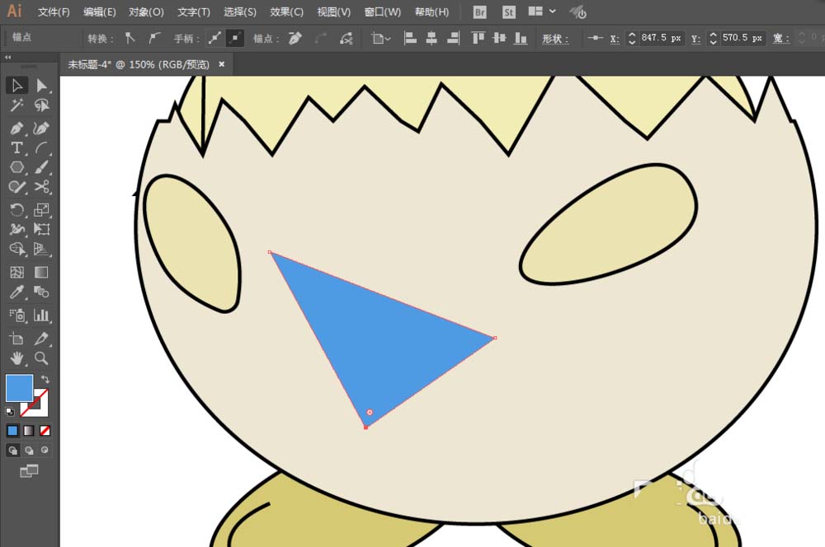
Task: Align anchors to vertical top
Action: (478, 38)
